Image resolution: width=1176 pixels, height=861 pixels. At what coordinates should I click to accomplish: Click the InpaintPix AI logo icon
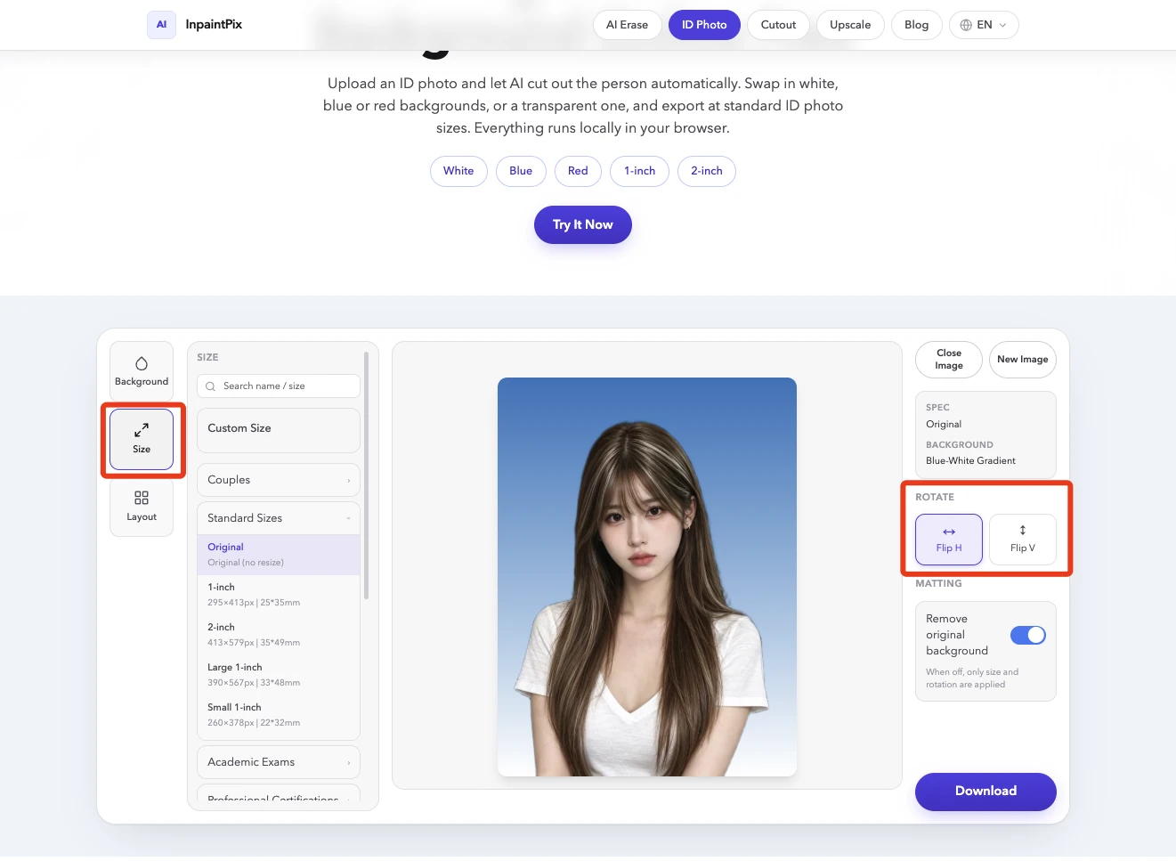(161, 25)
